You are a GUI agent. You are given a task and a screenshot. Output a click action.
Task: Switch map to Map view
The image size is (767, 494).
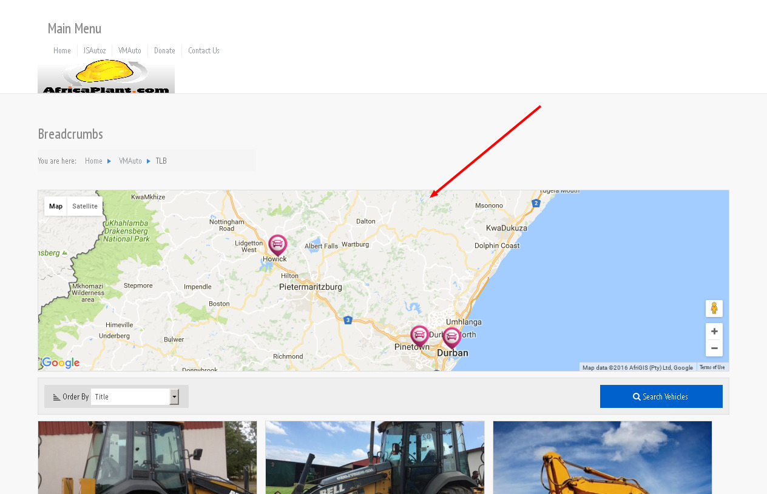tap(56, 206)
